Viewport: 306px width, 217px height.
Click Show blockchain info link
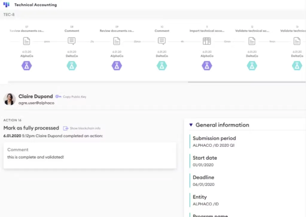coord(85,128)
